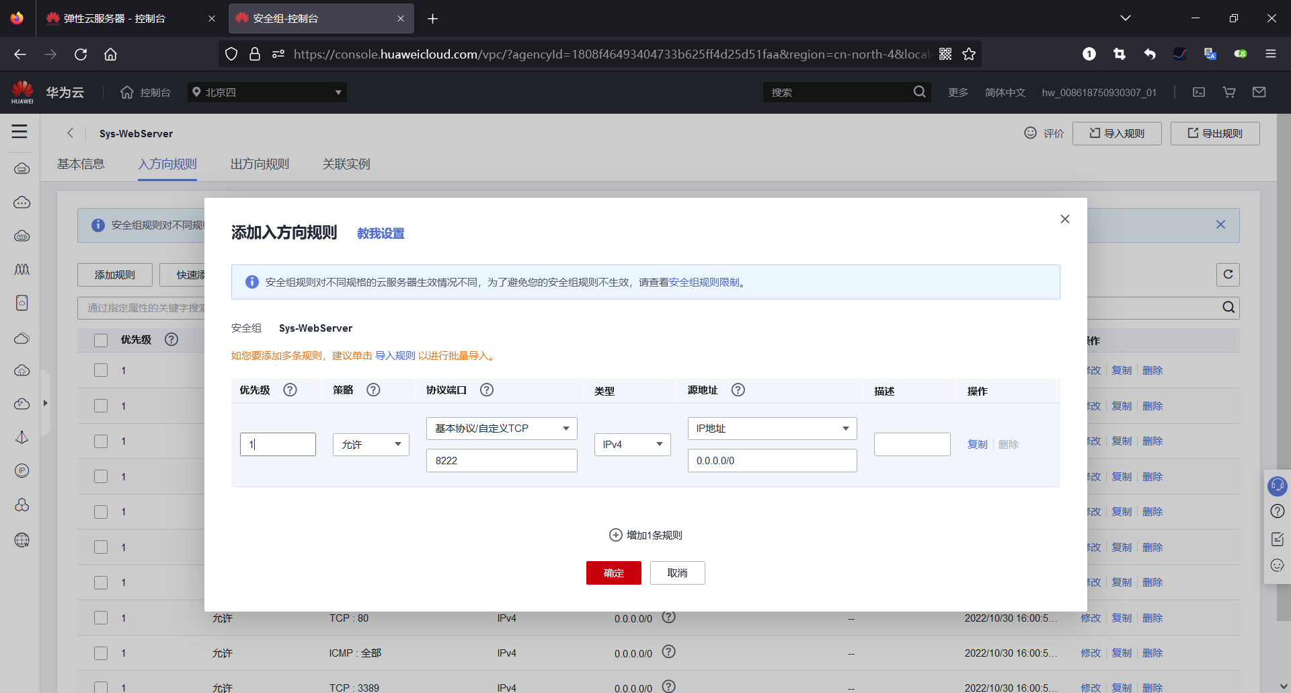Check the checkbox next to the TCP:80 rule
The height and width of the screenshot is (693, 1291).
coord(101,617)
